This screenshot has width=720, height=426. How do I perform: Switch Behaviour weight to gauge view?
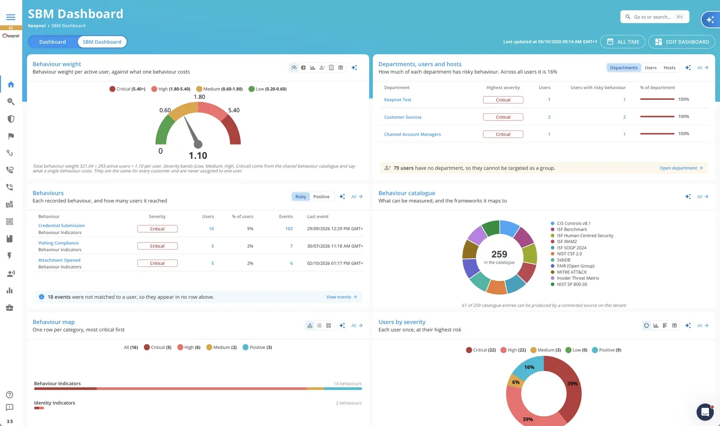click(x=294, y=67)
